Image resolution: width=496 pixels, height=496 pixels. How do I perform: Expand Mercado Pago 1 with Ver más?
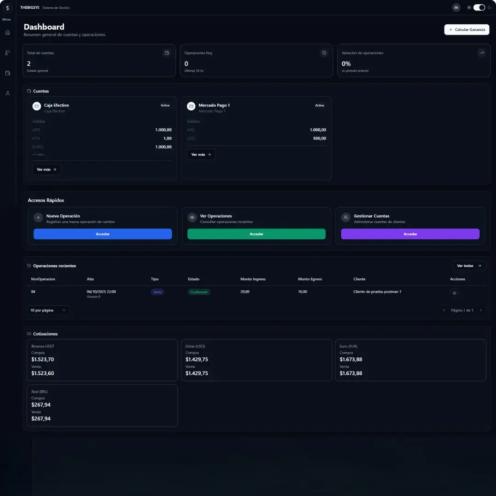point(201,155)
